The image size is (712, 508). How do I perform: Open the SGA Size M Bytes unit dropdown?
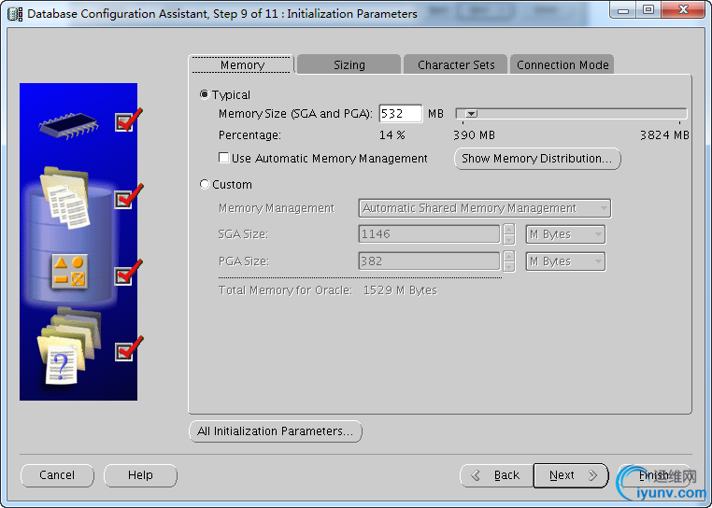pos(565,234)
